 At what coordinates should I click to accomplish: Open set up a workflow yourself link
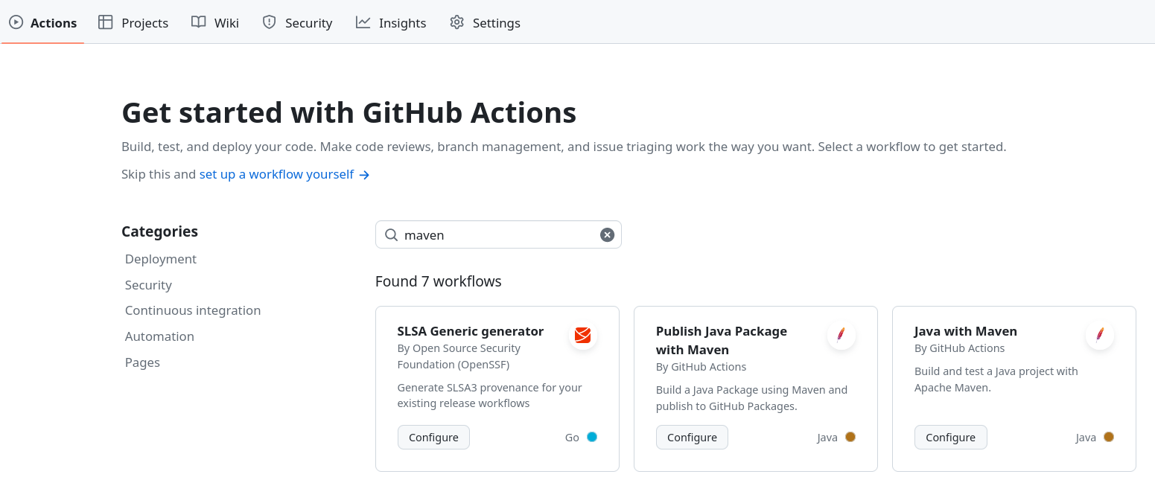tap(276, 173)
